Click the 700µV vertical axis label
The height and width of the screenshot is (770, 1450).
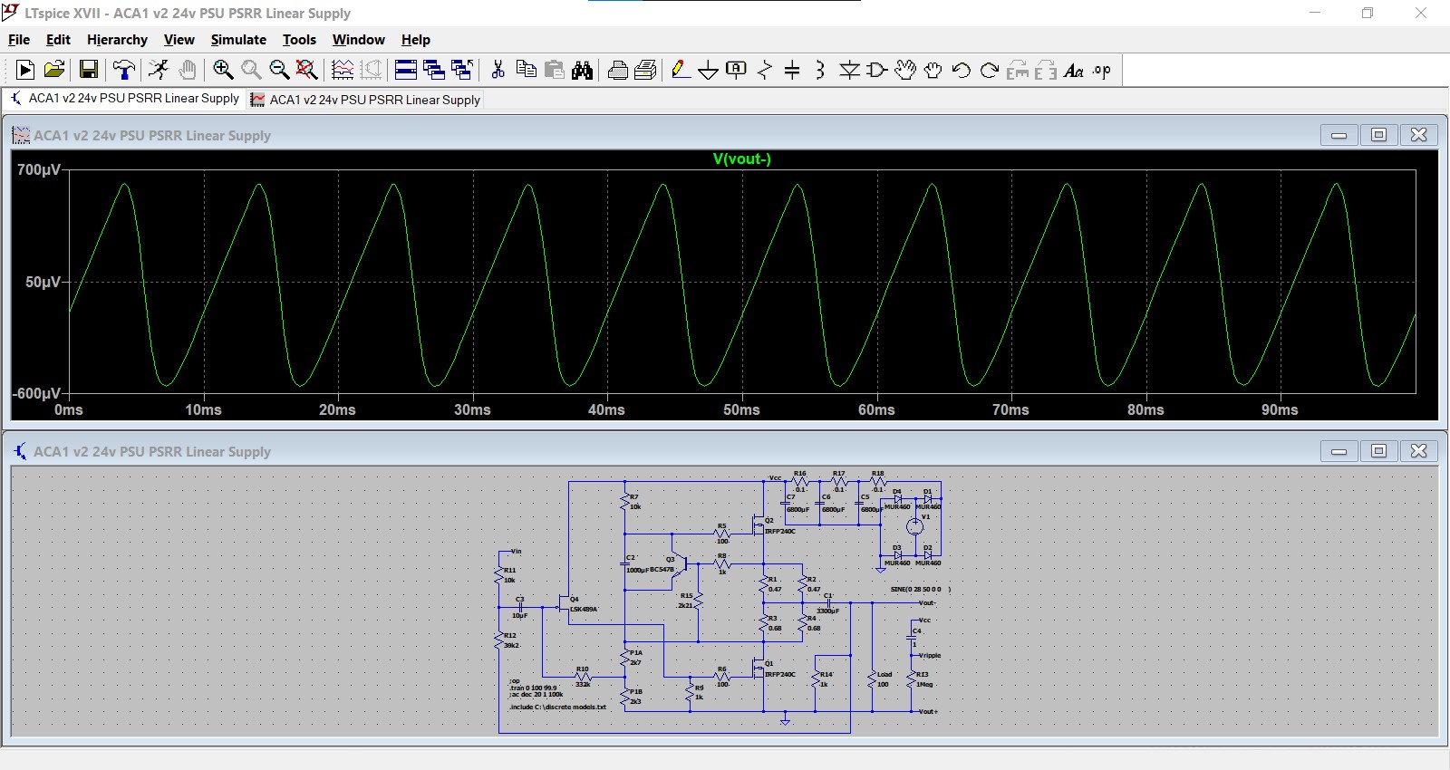pos(39,169)
